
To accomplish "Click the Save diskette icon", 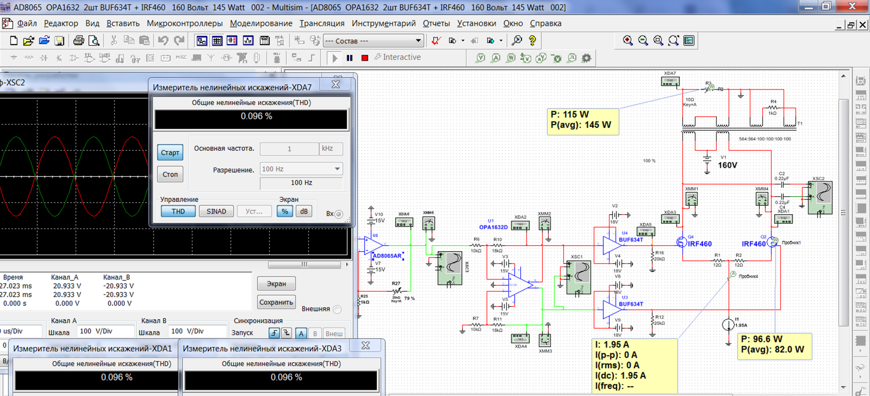I will pyautogui.click(x=59, y=41).
